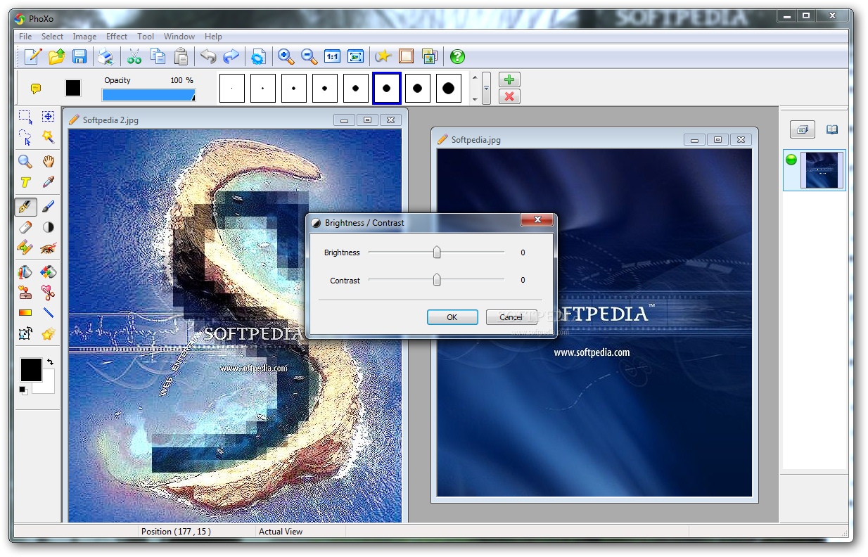Image resolution: width=868 pixels, height=557 pixels.
Task: Select the Text tool
Action: [x=25, y=182]
